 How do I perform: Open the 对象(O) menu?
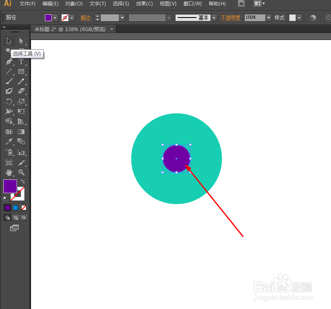pyautogui.click(x=74, y=4)
